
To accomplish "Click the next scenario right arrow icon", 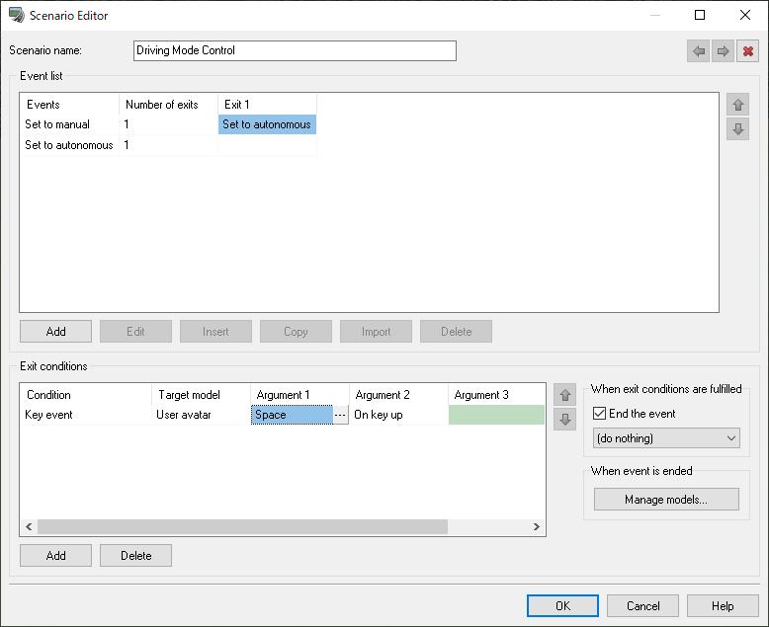I will click(x=723, y=51).
